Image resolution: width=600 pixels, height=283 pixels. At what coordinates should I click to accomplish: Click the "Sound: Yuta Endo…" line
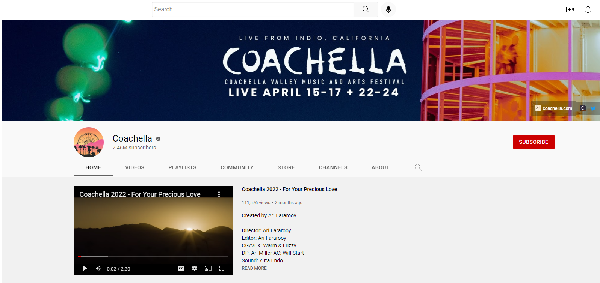coord(264,260)
